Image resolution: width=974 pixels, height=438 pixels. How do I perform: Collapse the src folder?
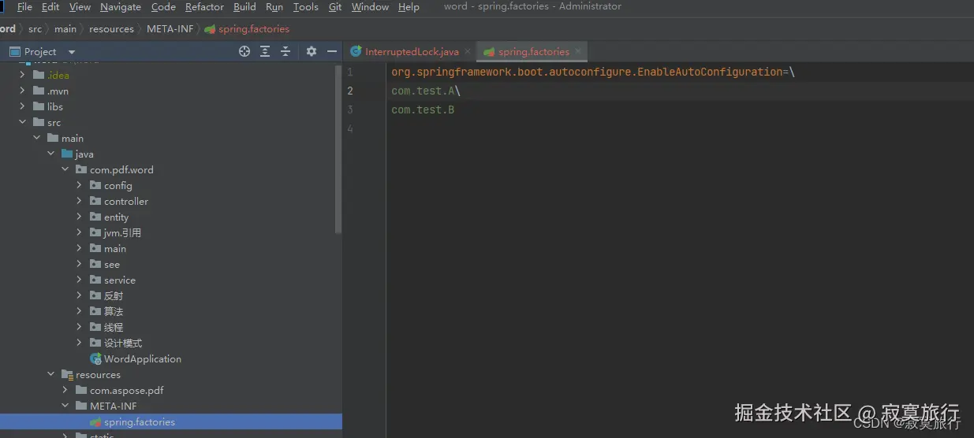click(x=23, y=122)
